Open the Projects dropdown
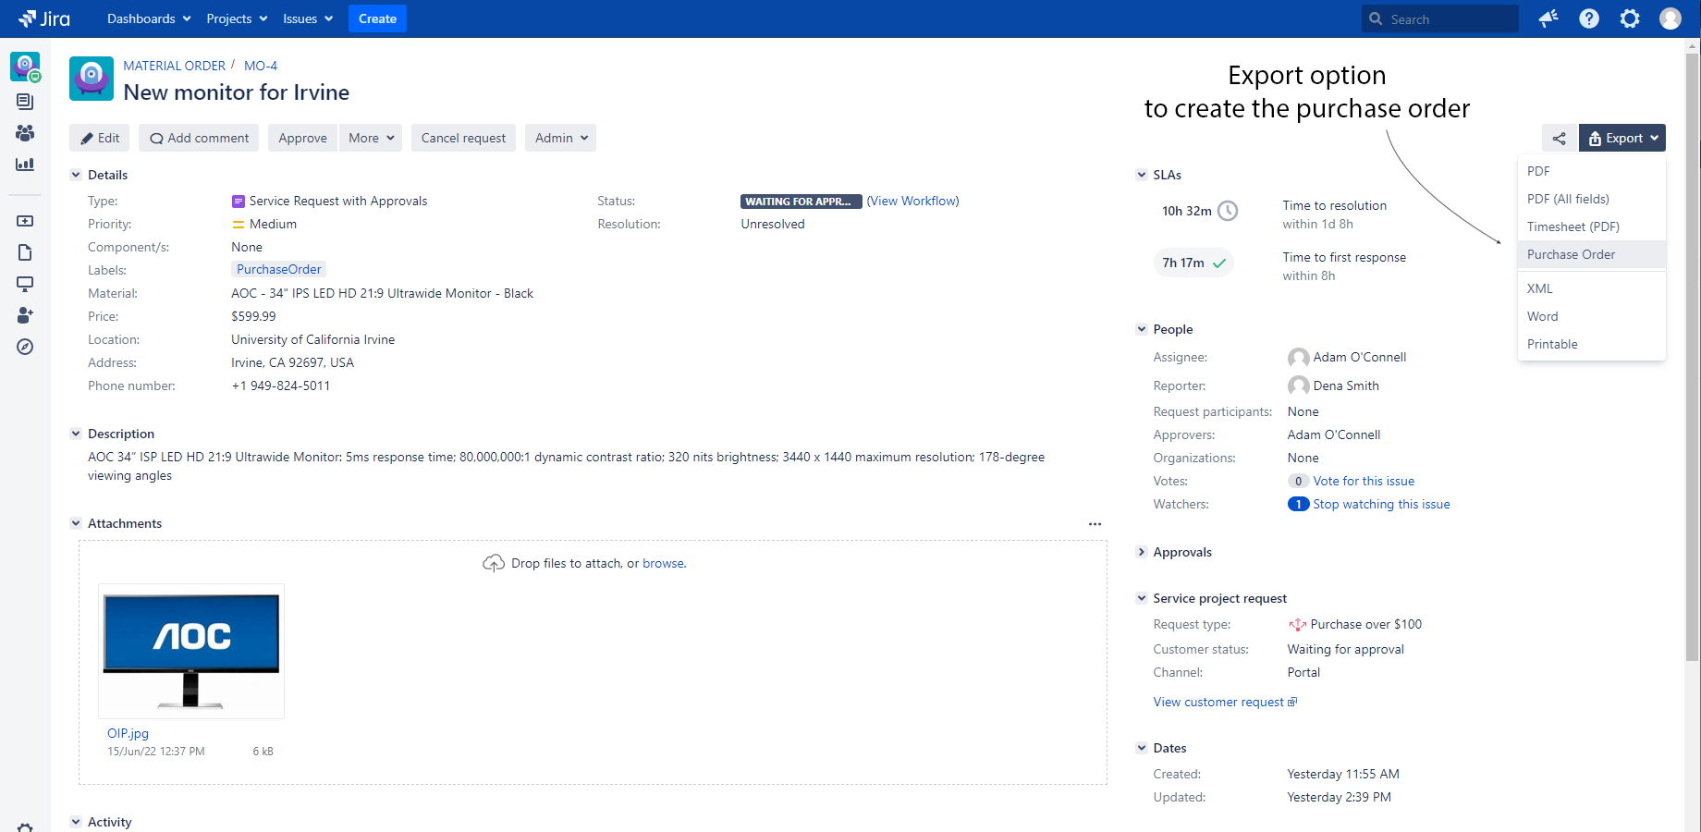1701x832 pixels. coord(237,18)
